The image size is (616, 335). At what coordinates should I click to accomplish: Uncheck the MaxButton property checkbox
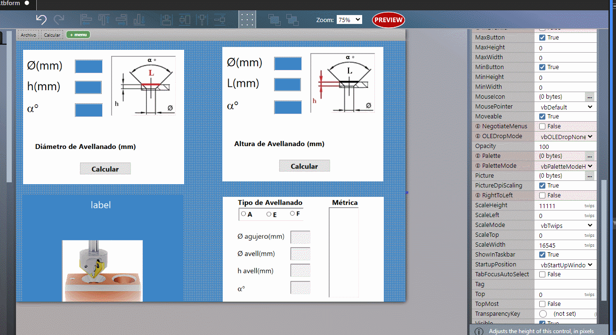[542, 38]
